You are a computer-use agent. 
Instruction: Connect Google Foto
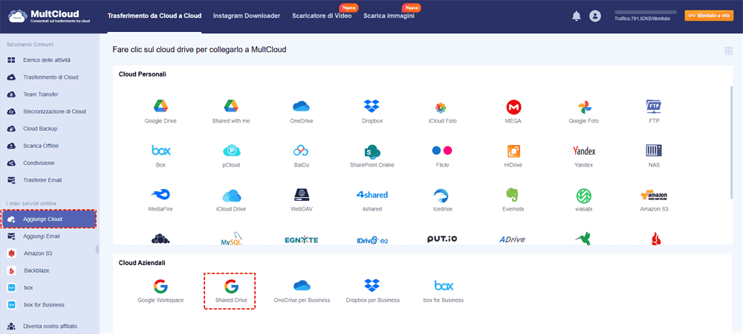pos(584,112)
